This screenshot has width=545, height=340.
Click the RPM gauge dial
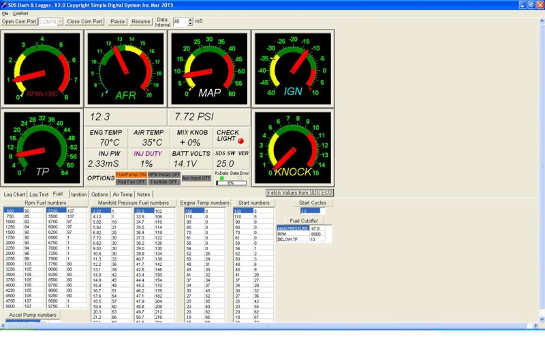click(42, 67)
